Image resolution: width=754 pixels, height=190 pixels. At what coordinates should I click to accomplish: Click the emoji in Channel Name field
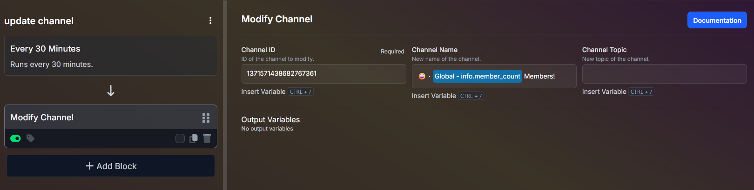click(422, 76)
